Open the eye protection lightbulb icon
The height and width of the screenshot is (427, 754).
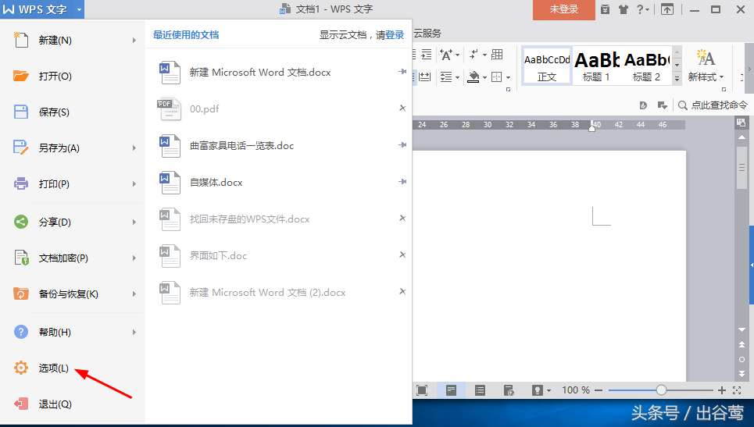point(538,390)
